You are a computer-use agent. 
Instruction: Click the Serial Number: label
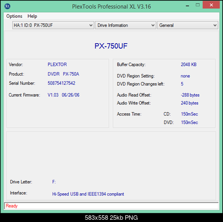pos(22,83)
